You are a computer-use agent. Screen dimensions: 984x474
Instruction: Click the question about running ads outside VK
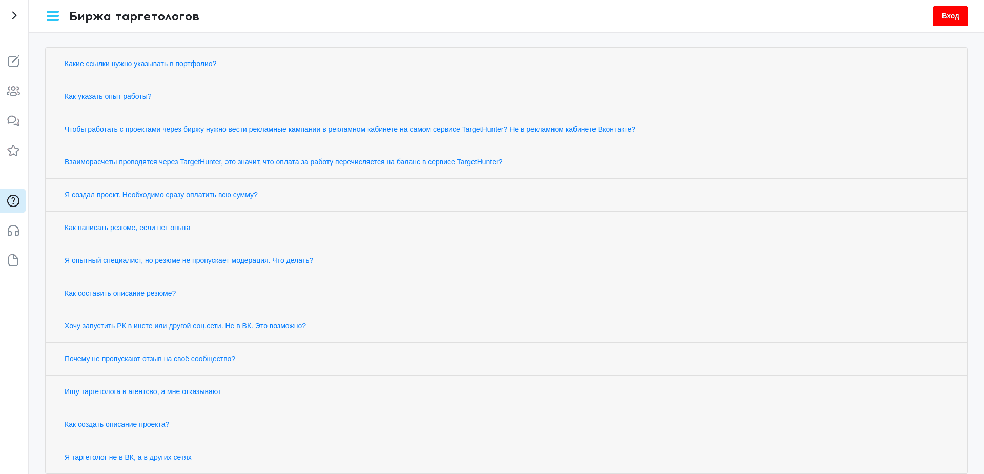coord(185,326)
